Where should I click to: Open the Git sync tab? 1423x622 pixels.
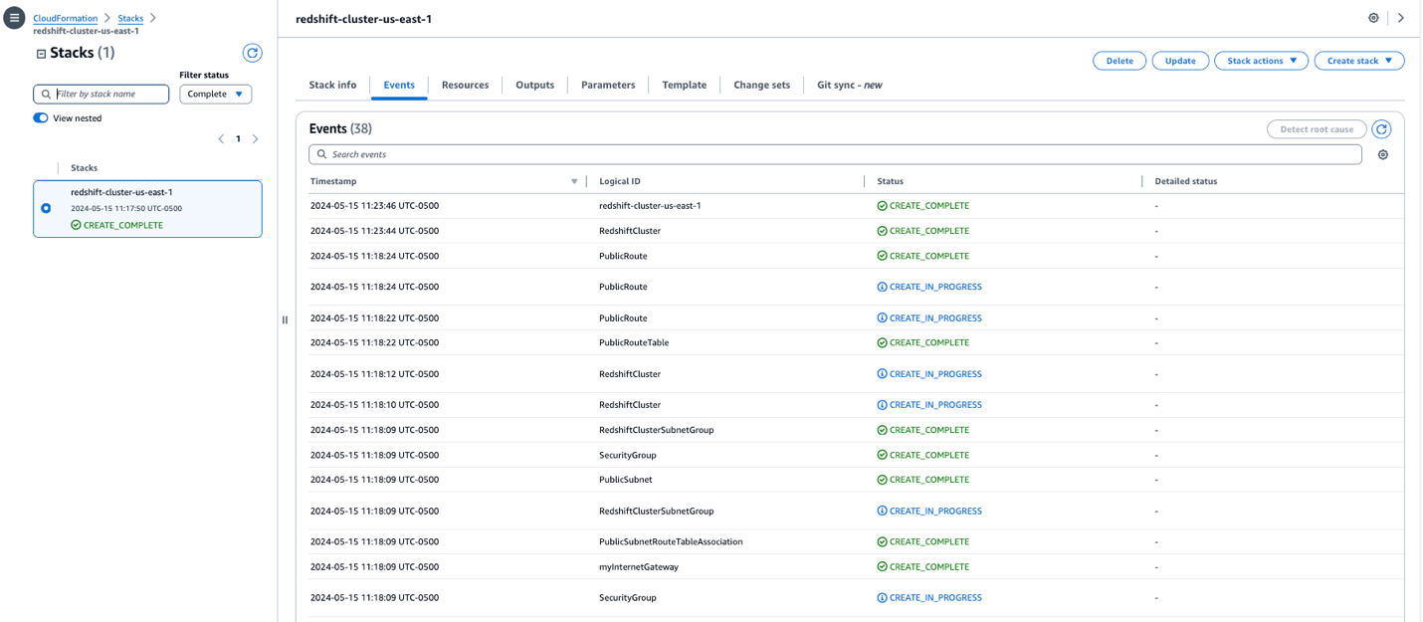849,85
